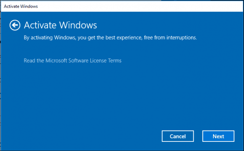Click "Windows" in the large heading

[x=78, y=25]
